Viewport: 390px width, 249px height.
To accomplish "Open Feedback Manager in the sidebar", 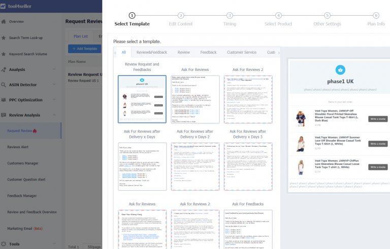I will point(22,196).
